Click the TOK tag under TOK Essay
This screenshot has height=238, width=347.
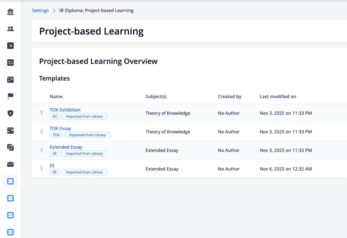pyautogui.click(x=56, y=135)
